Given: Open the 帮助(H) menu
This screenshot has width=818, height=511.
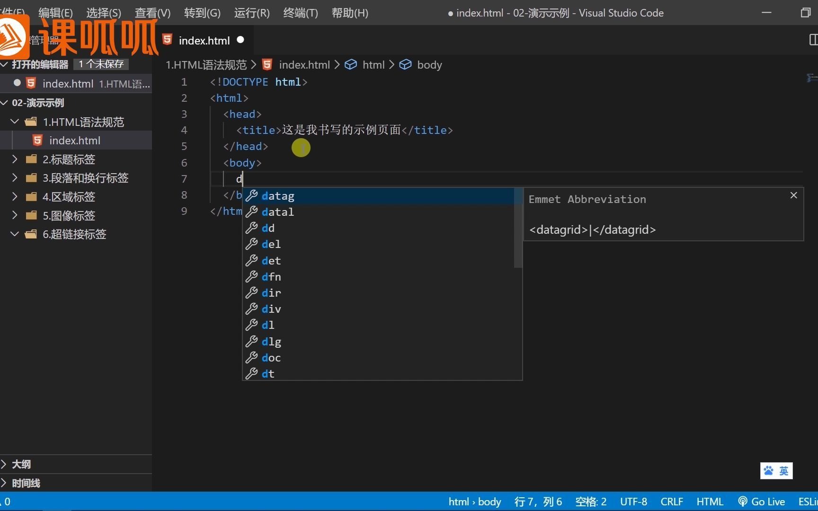Looking at the screenshot, I should [350, 13].
